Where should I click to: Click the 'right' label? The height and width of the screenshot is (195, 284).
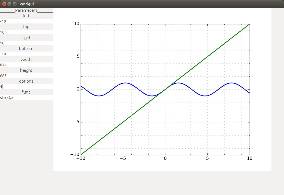pyautogui.click(x=26, y=38)
